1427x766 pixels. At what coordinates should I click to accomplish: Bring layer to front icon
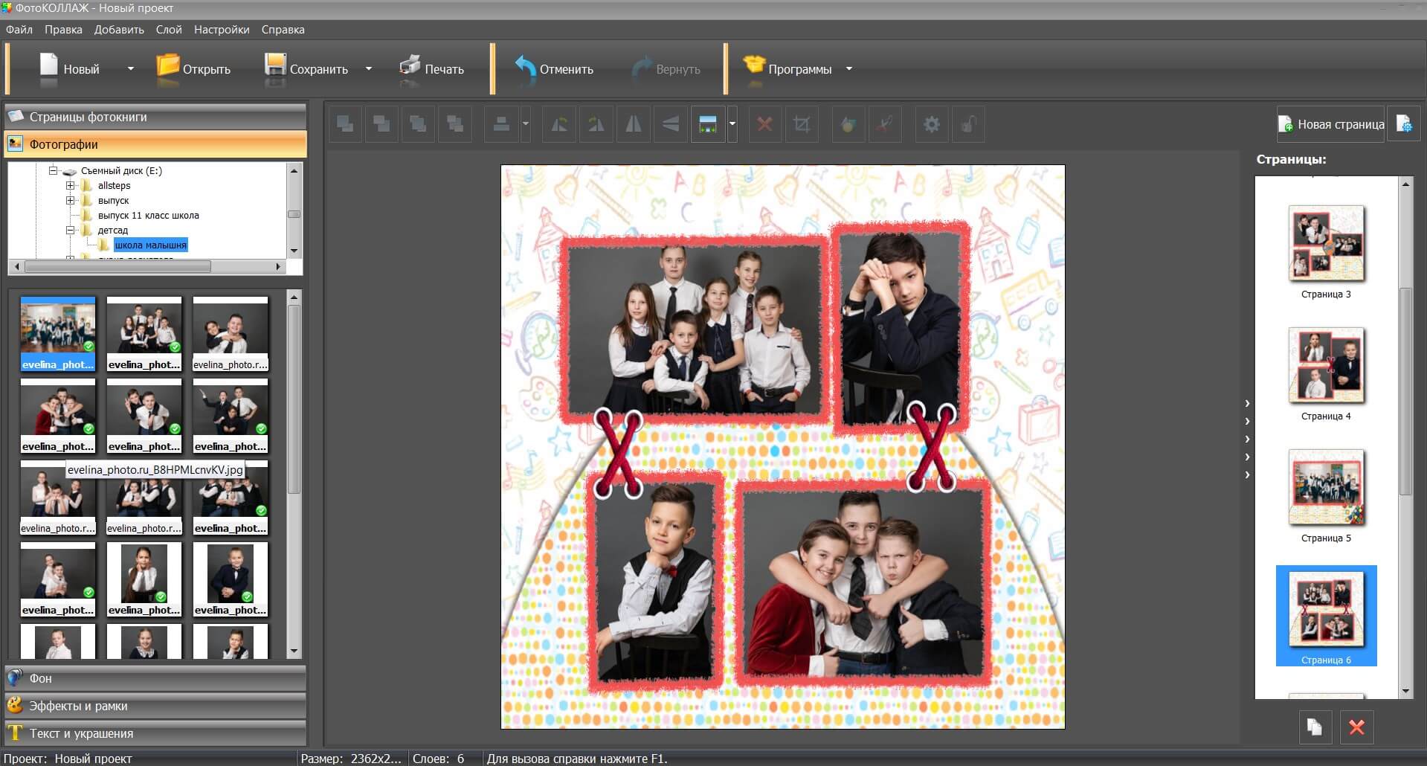(346, 124)
